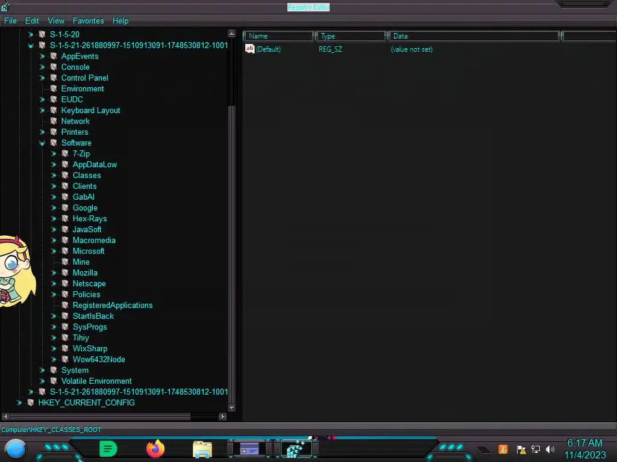Click the tree horizontal scrollbar thumb
617x462 pixels.
(101, 416)
